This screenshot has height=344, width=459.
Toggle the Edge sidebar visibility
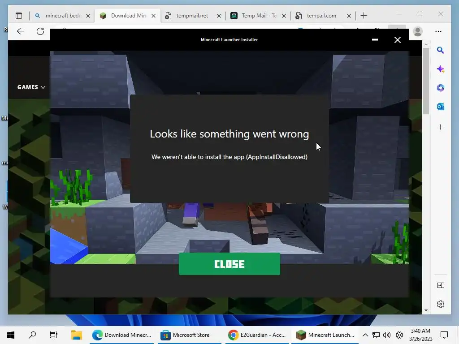(x=440, y=285)
